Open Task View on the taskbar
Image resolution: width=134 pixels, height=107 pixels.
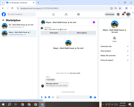(16, 104)
